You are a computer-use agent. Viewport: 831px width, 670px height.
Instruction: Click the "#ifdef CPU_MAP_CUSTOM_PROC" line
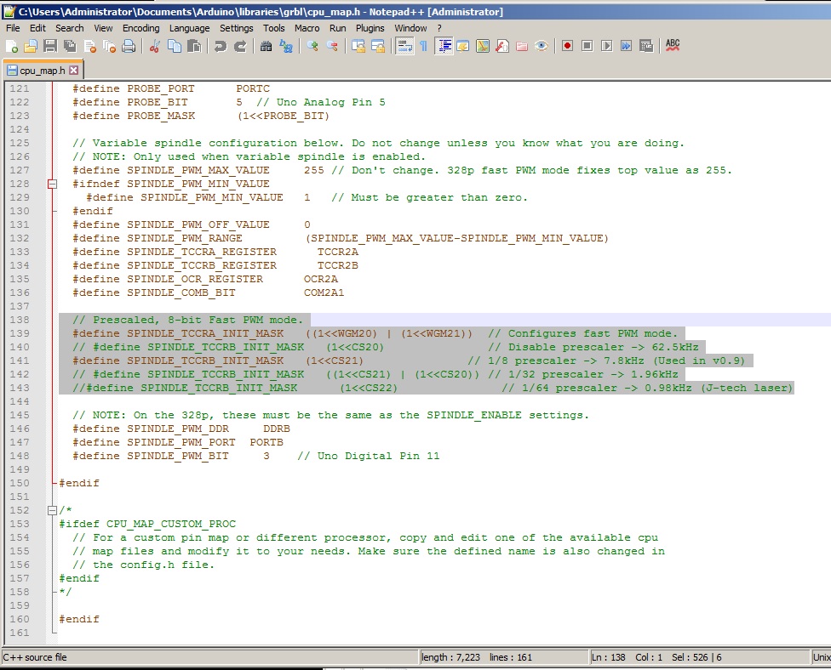click(x=147, y=524)
